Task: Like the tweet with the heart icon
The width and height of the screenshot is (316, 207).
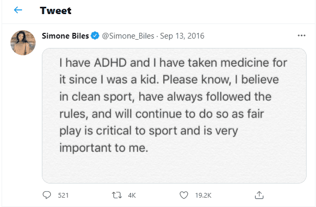Action: coord(184,195)
